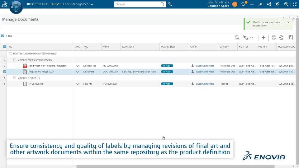Click the sort rows icon in table toolbar
This screenshot has height=168, width=299.
(291, 38)
